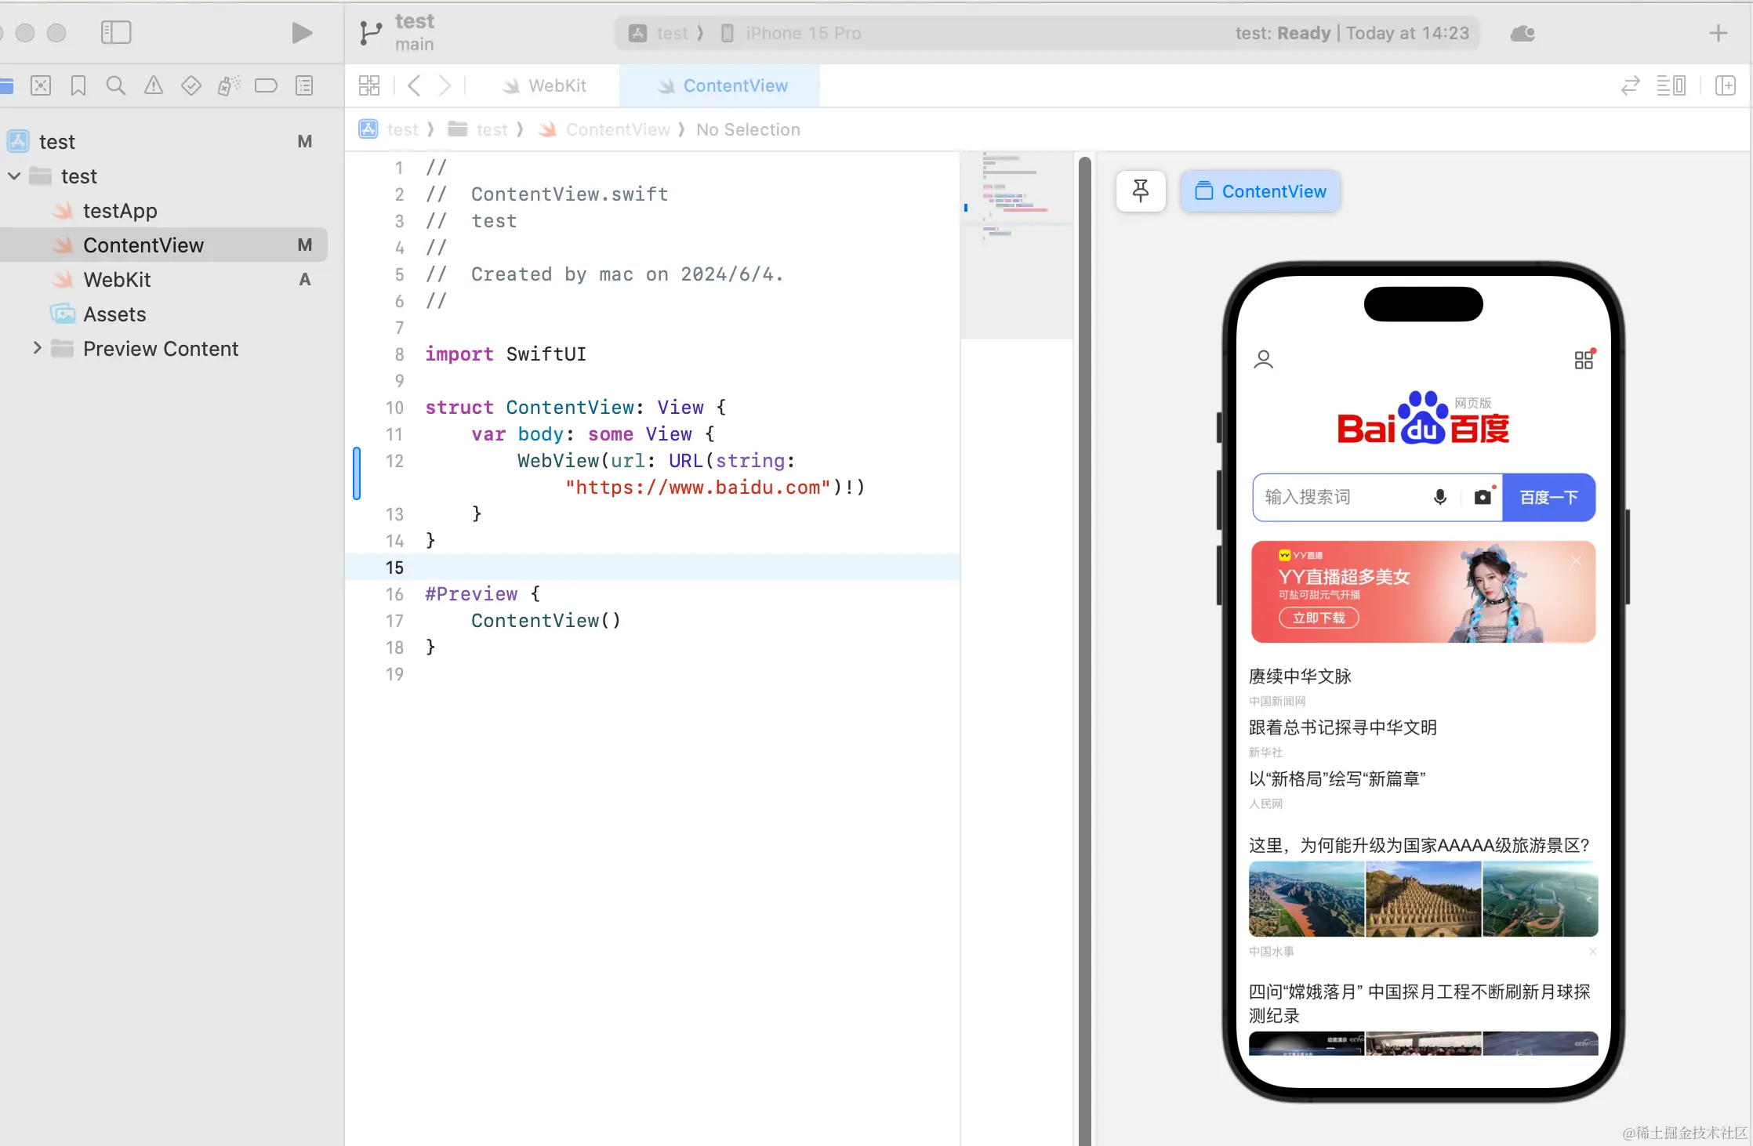Open the No Selection symbol breadcrumb
1753x1146 pixels.
click(x=748, y=129)
